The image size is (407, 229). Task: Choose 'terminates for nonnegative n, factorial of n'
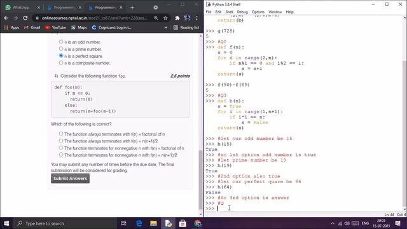point(61,148)
